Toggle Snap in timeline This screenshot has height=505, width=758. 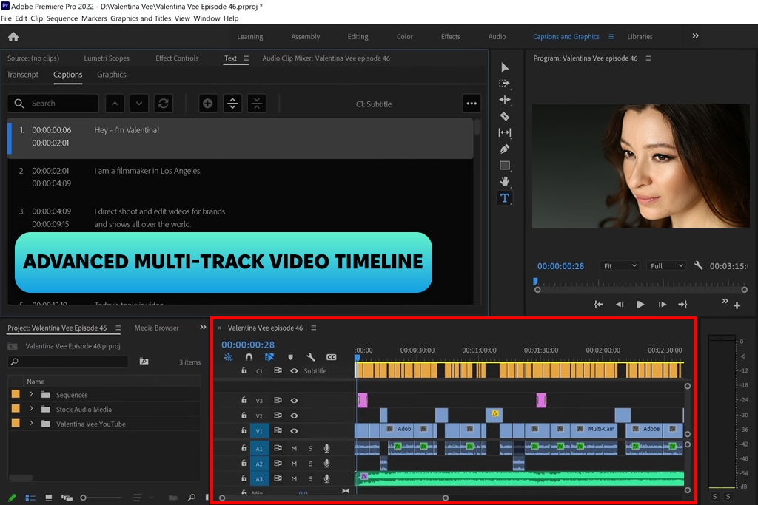249,357
